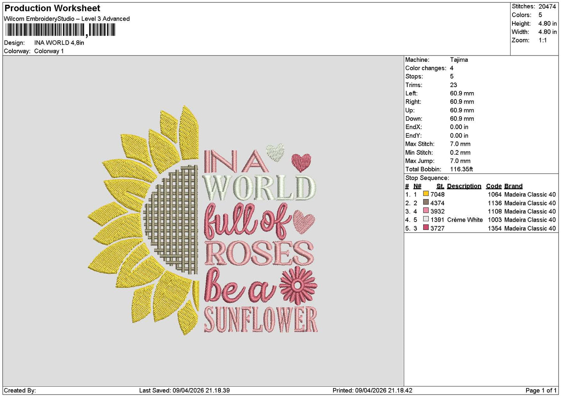Click the N# column header
This screenshot has width=561, height=397.
click(x=417, y=186)
